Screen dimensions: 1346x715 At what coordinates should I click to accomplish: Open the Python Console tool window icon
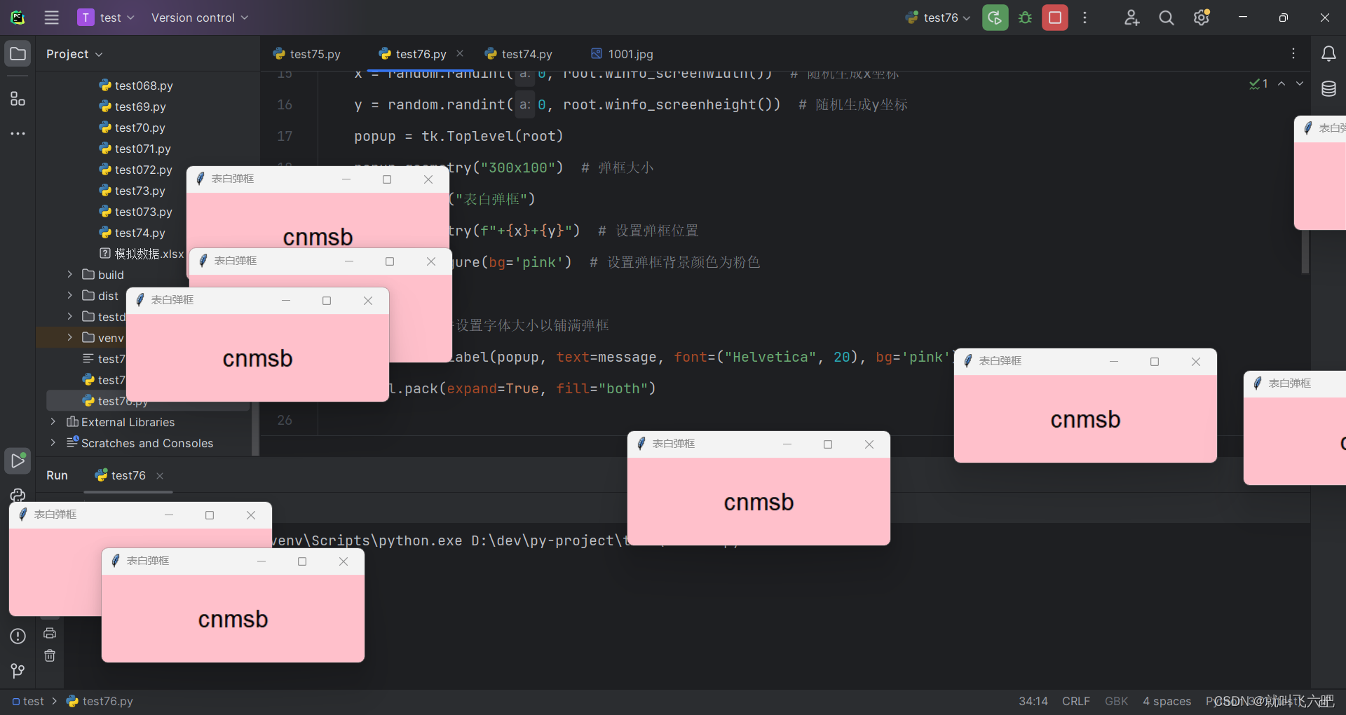[18, 495]
